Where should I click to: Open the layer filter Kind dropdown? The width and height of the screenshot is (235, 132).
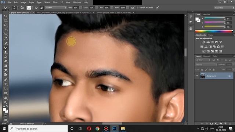coord(203,60)
